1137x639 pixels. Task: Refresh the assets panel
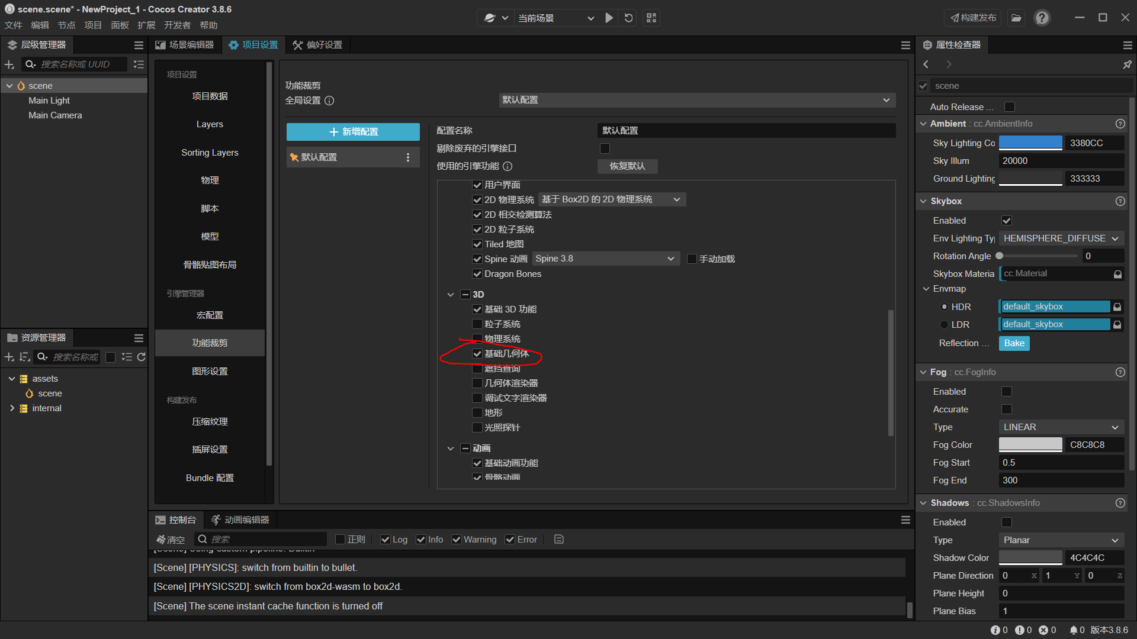(141, 357)
